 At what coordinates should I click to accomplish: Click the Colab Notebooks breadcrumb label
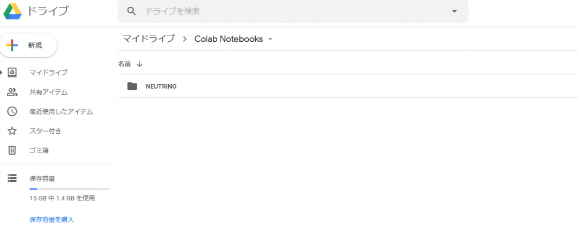(229, 39)
